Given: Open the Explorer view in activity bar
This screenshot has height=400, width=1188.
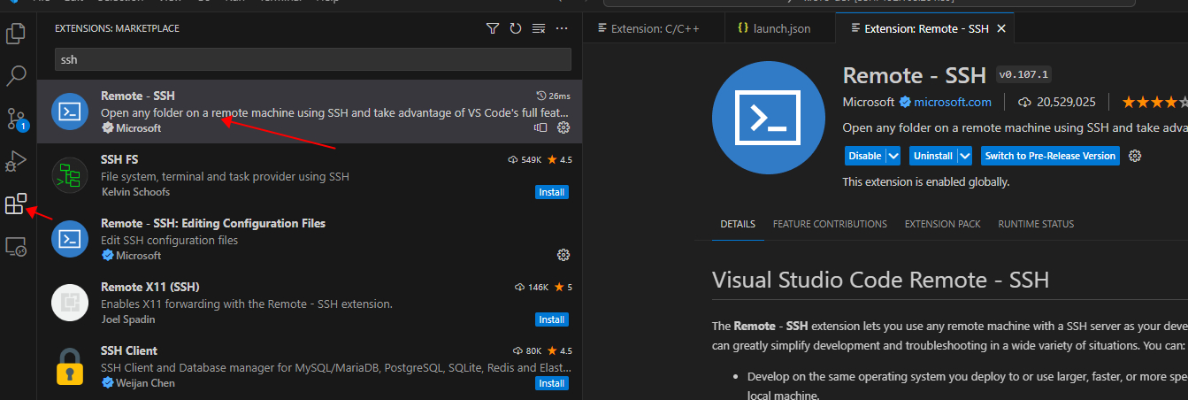Looking at the screenshot, I should click(16, 34).
